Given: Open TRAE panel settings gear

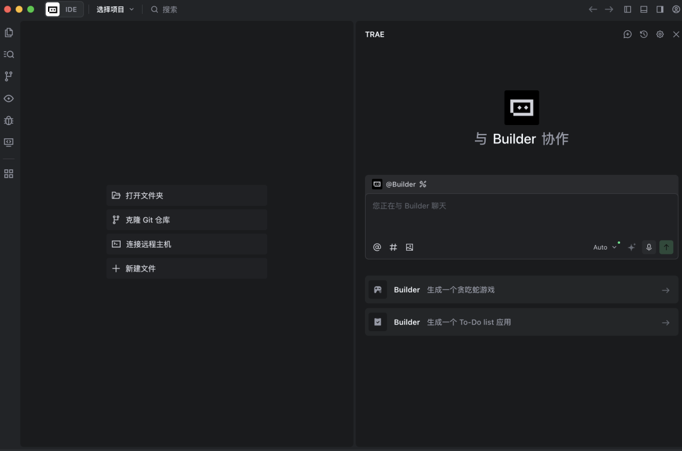Looking at the screenshot, I should click(x=660, y=35).
